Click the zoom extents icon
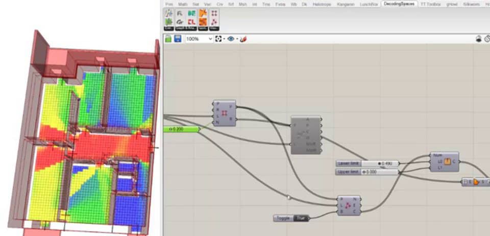Viewport: 490px width, 236px height. tap(218, 39)
